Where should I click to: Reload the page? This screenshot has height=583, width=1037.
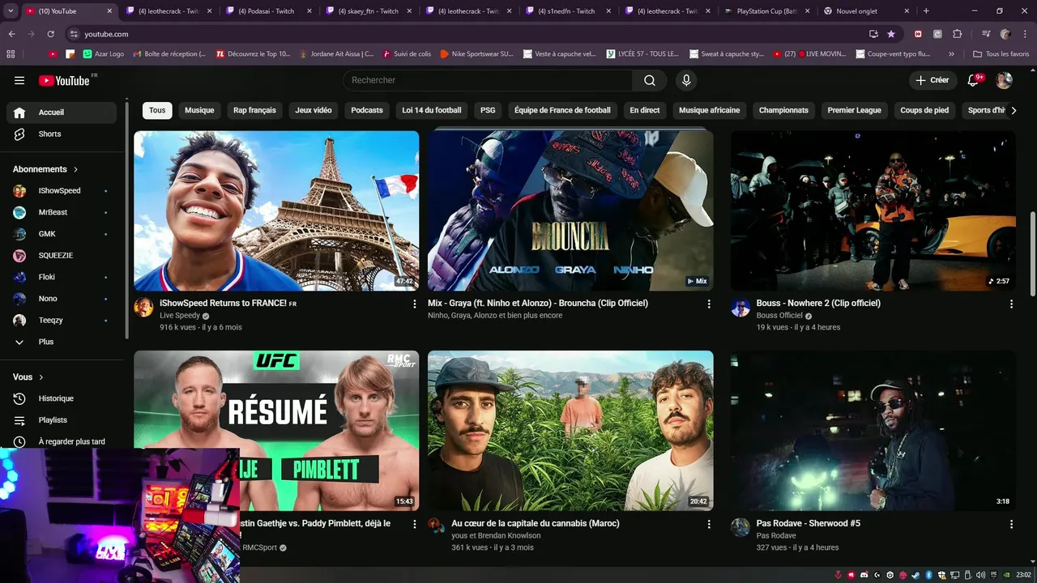pos(50,34)
